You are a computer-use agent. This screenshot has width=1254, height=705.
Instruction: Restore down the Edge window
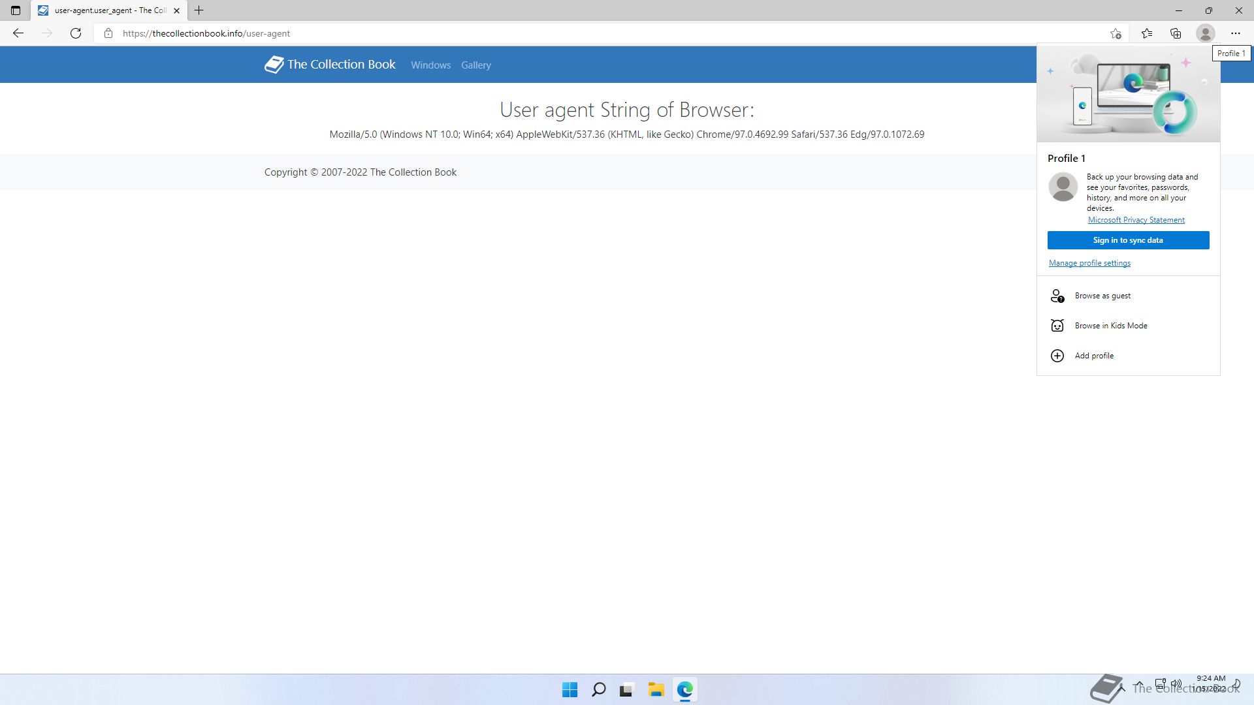point(1208,10)
